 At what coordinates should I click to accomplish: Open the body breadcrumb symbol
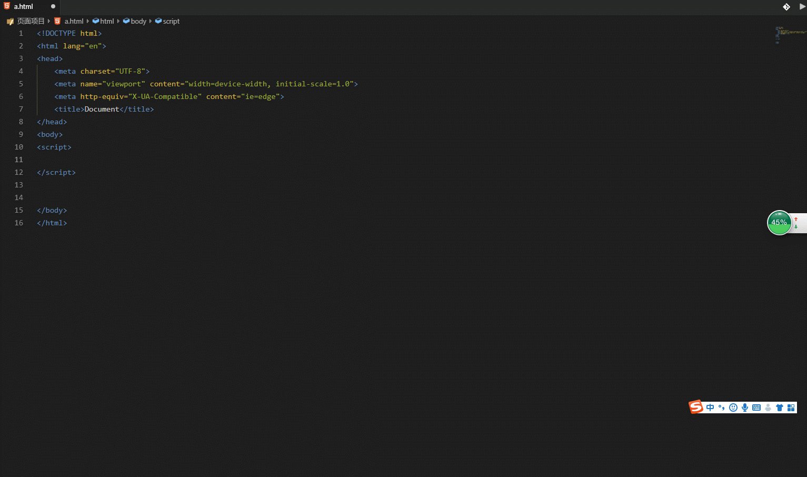138,21
